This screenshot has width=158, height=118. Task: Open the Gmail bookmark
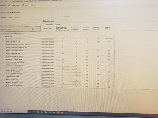tap(33, 5)
